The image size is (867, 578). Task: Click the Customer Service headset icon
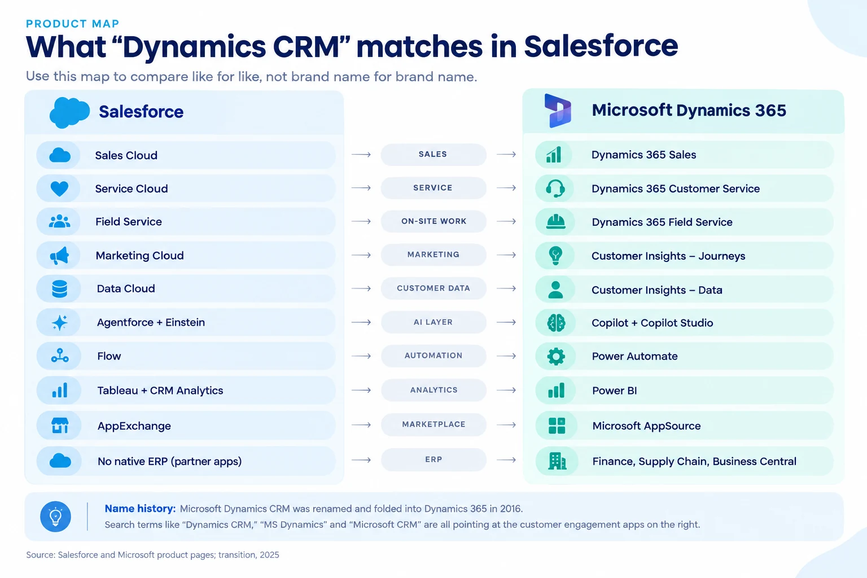pyautogui.click(x=555, y=189)
